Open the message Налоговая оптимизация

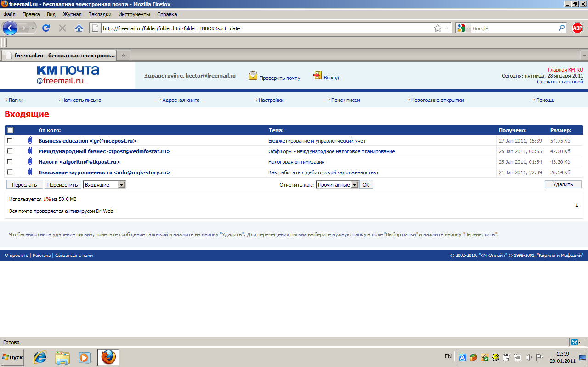pyautogui.click(x=296, y=162)
